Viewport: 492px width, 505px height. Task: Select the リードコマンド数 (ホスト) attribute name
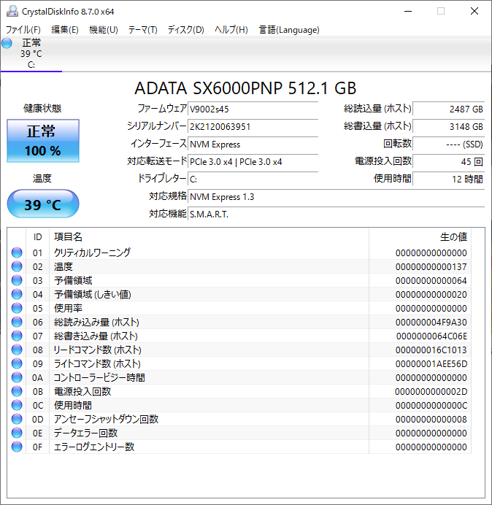tap(97, 350)
